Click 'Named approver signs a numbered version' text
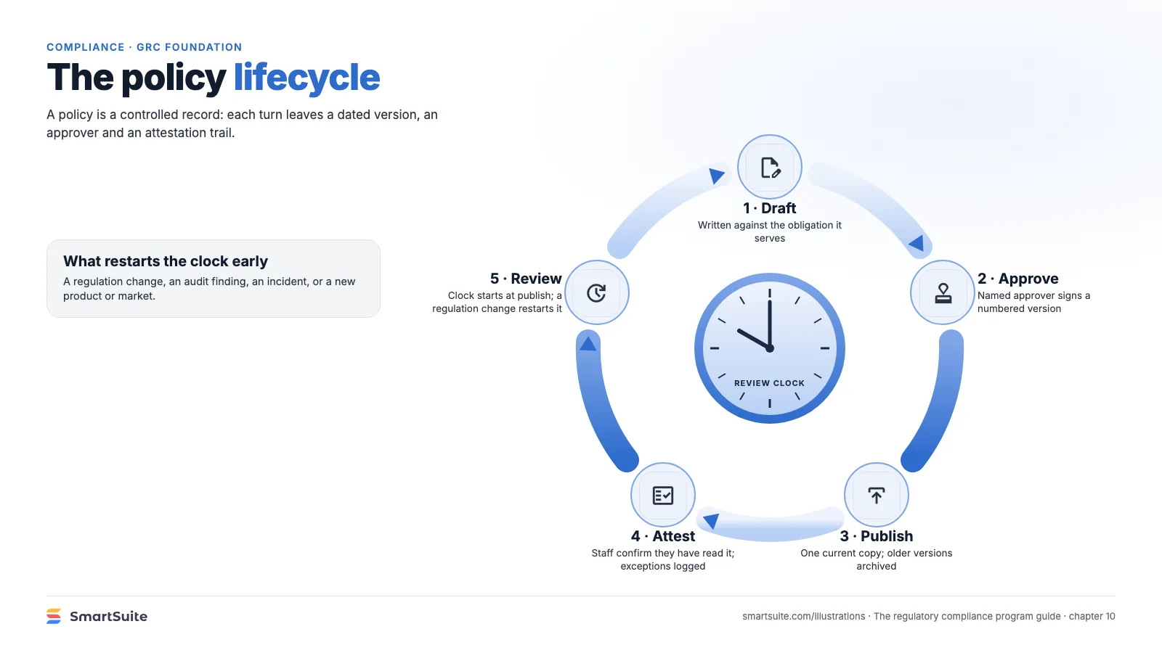The width and height of the screenshot is (1162, 653). [1034, 302]
